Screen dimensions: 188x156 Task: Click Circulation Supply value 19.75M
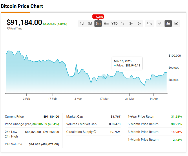pyautogui.click(x=115, y=132)
